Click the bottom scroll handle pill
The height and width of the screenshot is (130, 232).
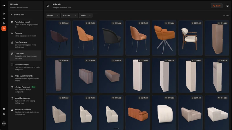click(x=116, y=129)
